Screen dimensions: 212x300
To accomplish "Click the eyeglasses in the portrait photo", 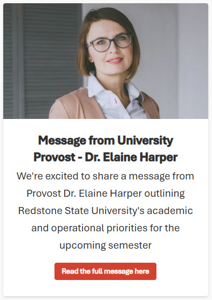I will (110, 43).
